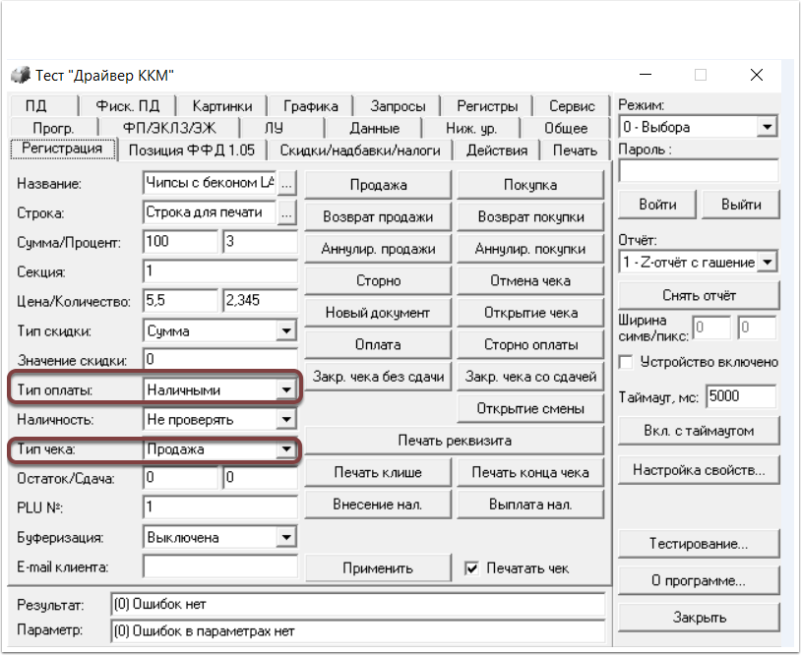
Task: Open the Графика tab
Action: tap(311, 105)
